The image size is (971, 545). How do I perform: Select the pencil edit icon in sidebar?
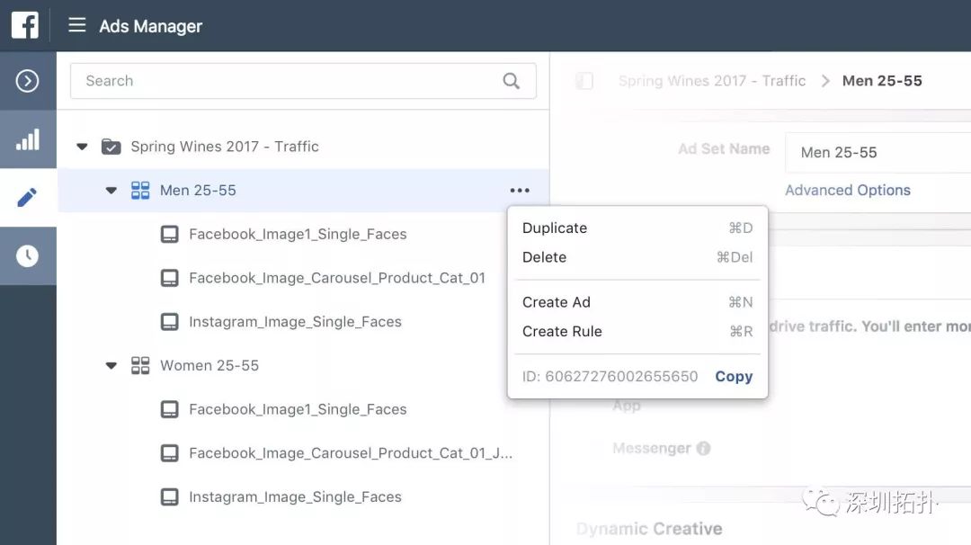(x=27, y=198)
